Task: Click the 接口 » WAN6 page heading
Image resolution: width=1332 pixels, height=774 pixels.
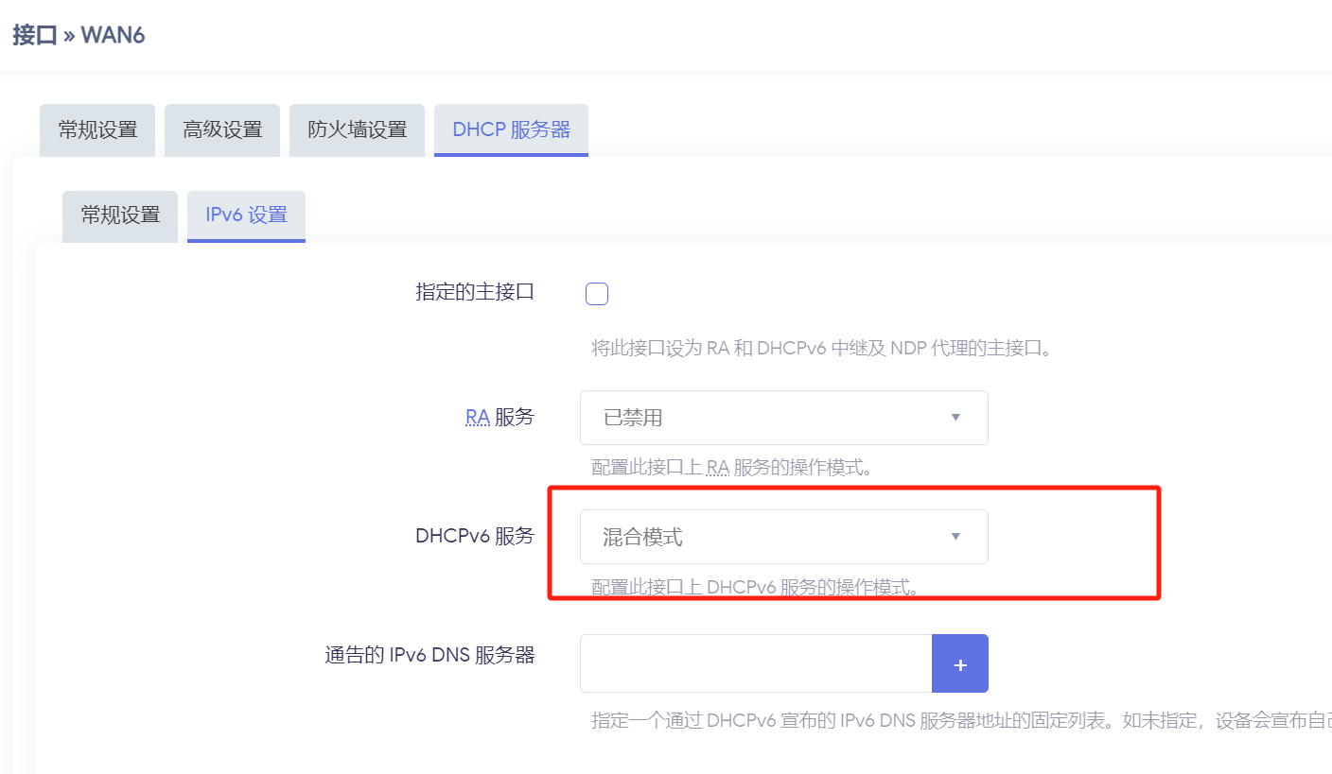Action: [79, 36]
